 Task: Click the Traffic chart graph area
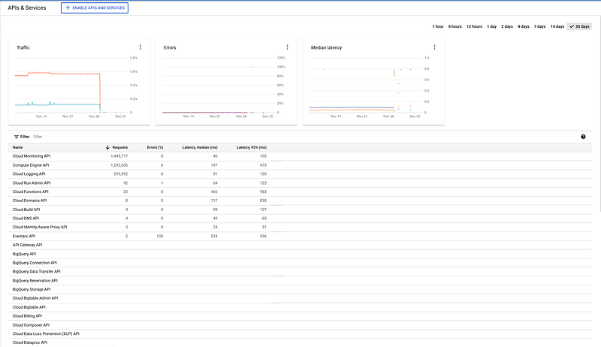coord(76,86)
